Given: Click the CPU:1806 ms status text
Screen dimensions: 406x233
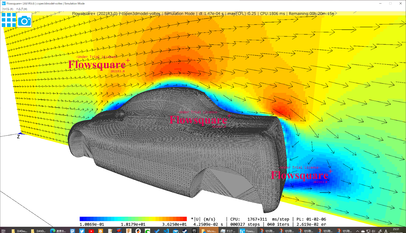Looking at the screenshot, I should coord(273,14).
